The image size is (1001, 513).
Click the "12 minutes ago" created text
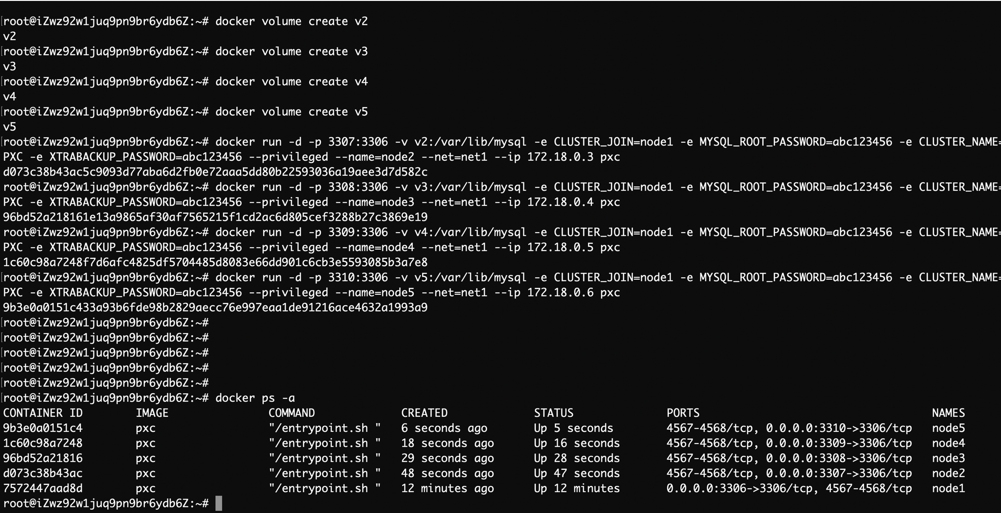pos(447,488)
